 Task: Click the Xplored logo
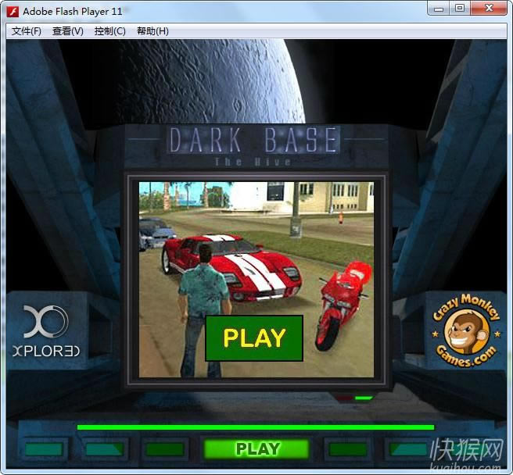pos(46,332)
